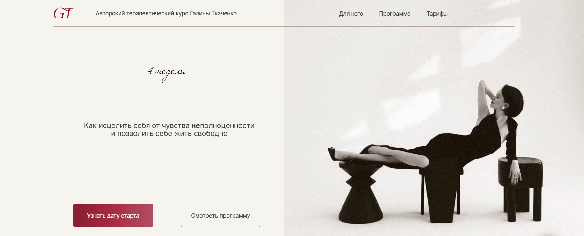
Task: Click the Смотреть программу button
Action: coord(220,215)
